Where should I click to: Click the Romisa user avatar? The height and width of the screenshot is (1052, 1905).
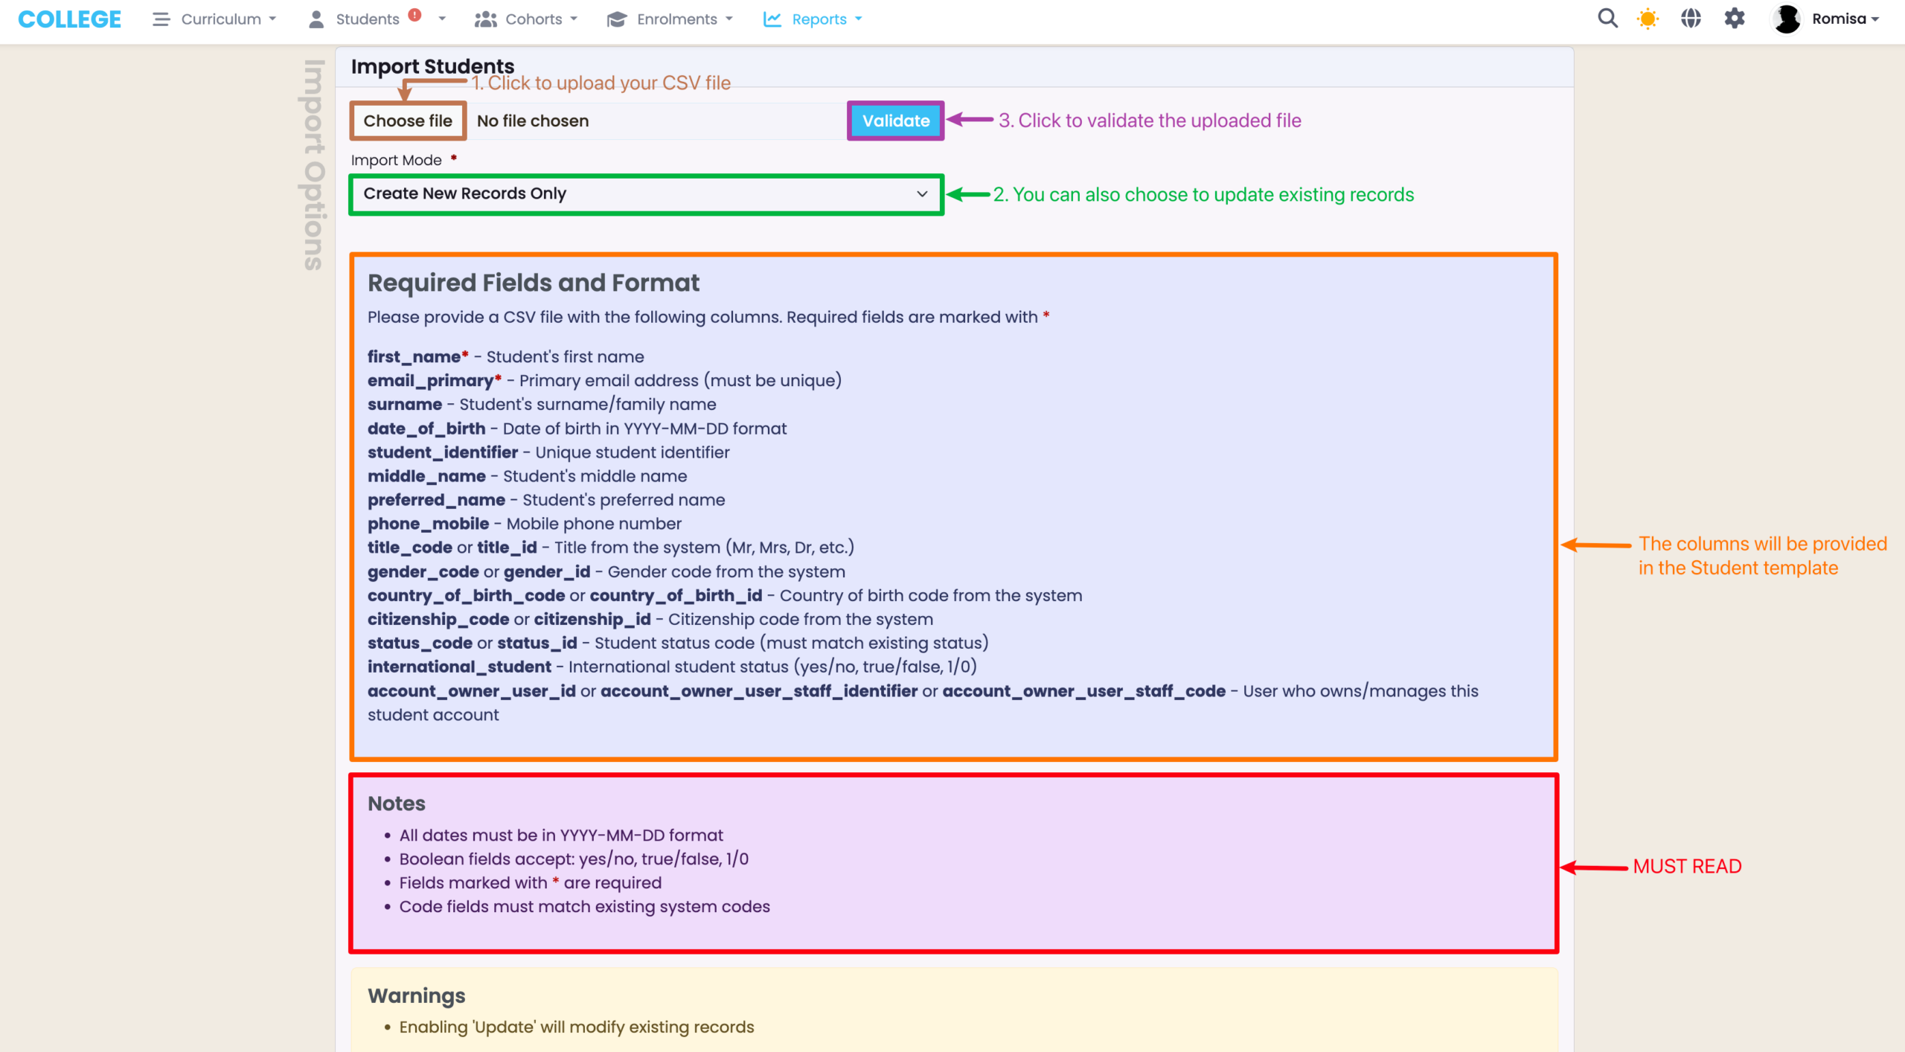(x=1787, y=19)
